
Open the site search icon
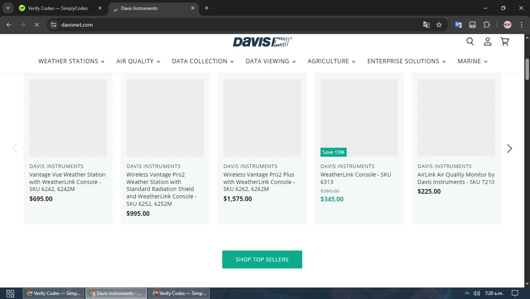pyautogui.click(x=470, y=42)
